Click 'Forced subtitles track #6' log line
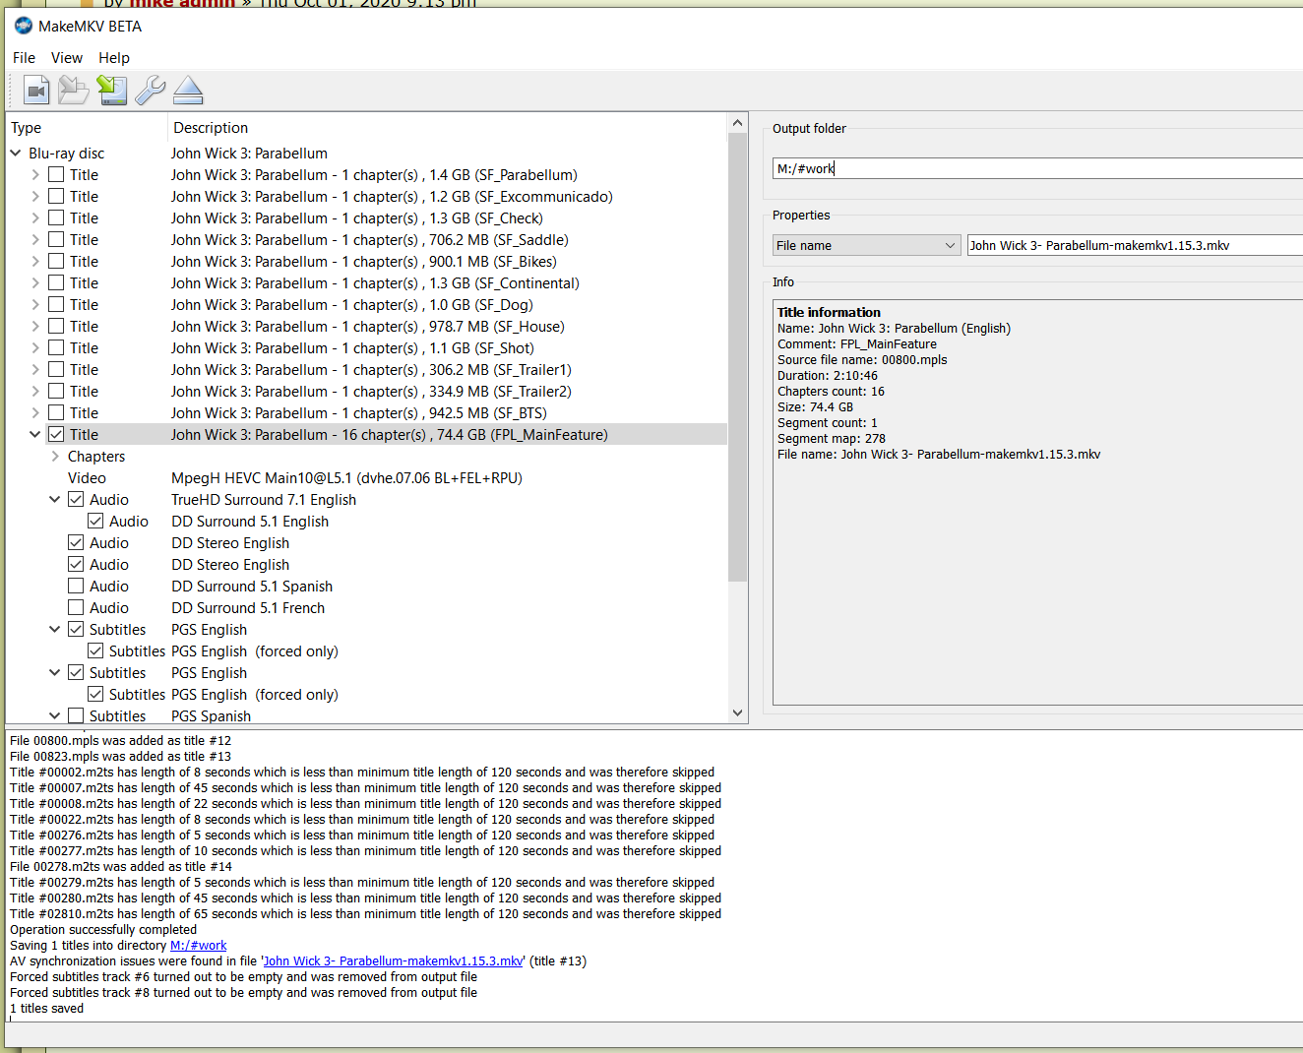 point(244,977)
